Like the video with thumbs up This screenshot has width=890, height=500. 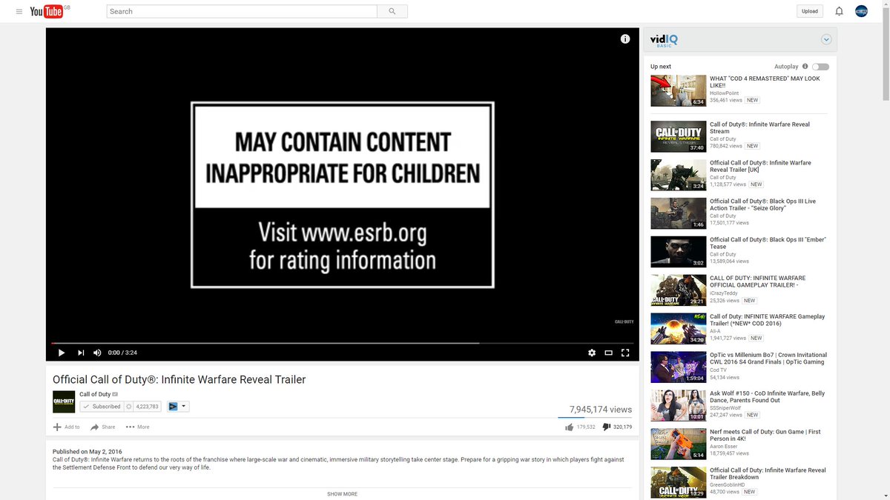(569, 427)
